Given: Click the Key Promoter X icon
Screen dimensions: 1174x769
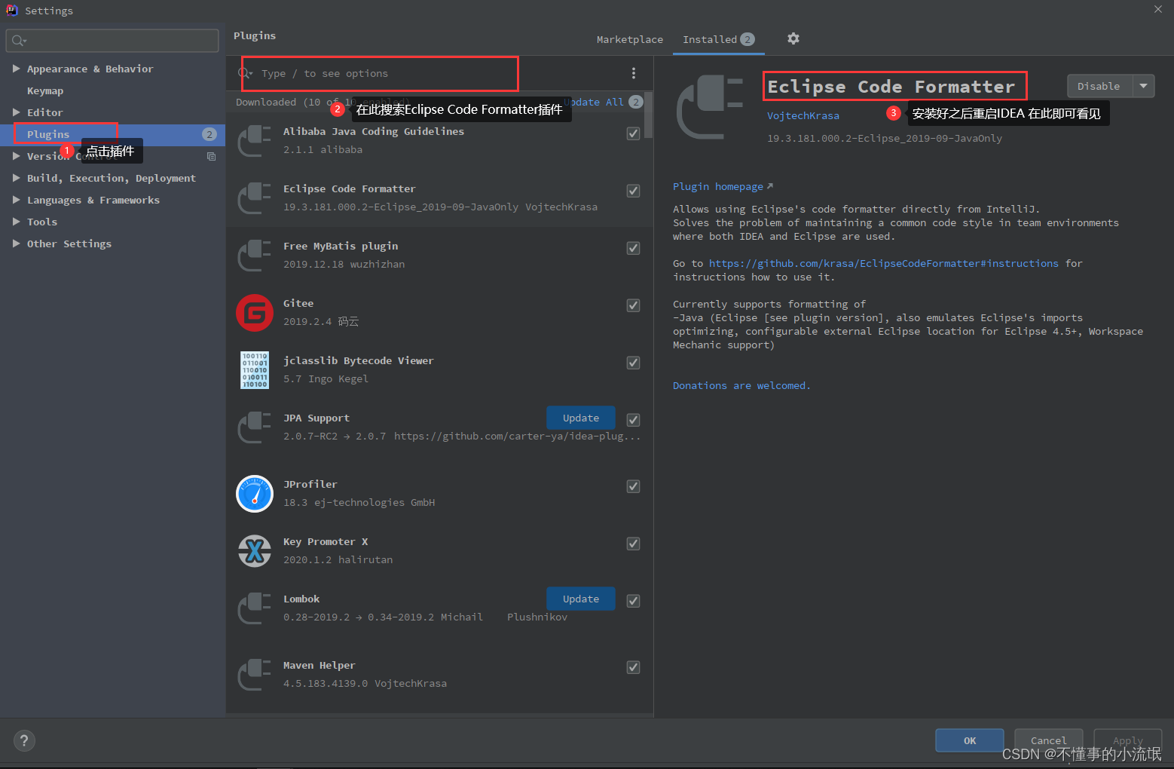Looking at the screenshot, I should (x=255, y=551).
